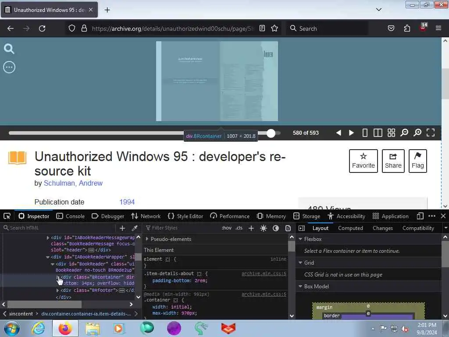Bookmark this page with star
The image size is (449, 337).
tap(274, 29)
